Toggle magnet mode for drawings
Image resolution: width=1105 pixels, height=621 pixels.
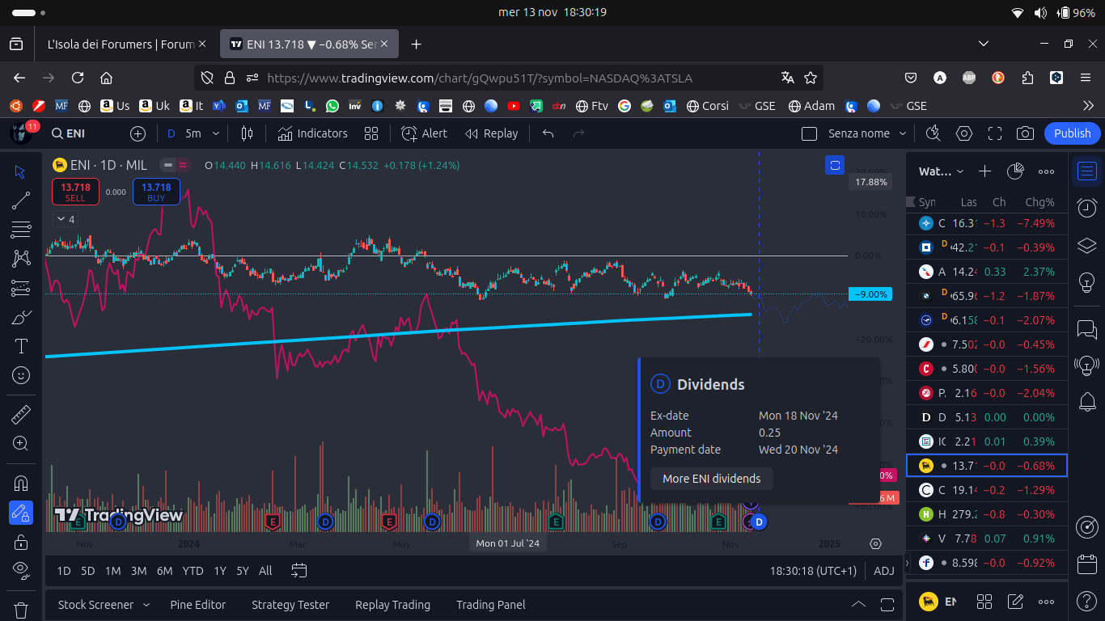click(x=21, y=484)
